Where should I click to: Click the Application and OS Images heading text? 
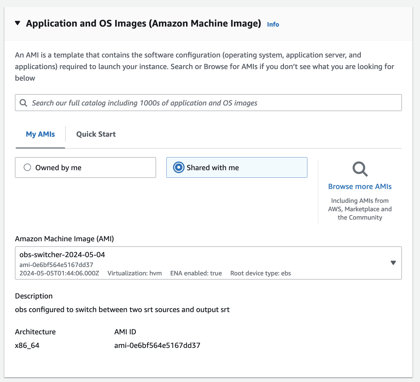[144, 23]
